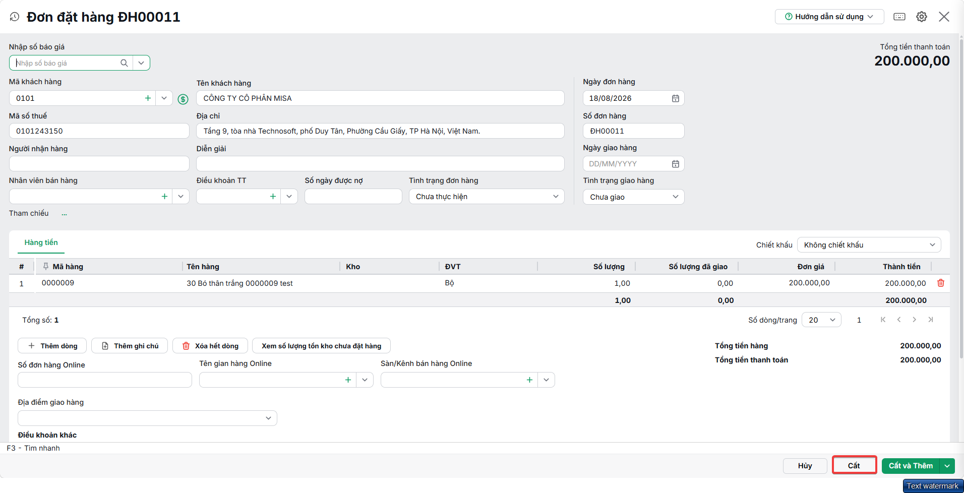This screenshot has height=493, width=964.
Task: Click the Hủy button
Action: click(805, 466)
